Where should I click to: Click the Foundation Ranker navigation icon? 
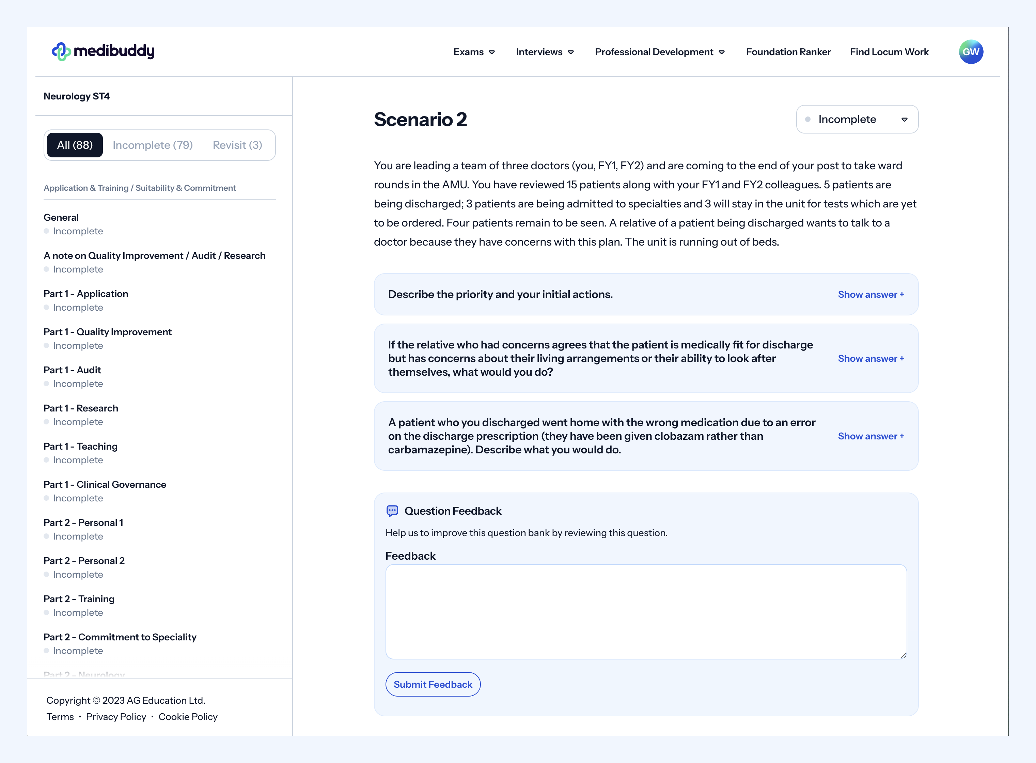788,51
